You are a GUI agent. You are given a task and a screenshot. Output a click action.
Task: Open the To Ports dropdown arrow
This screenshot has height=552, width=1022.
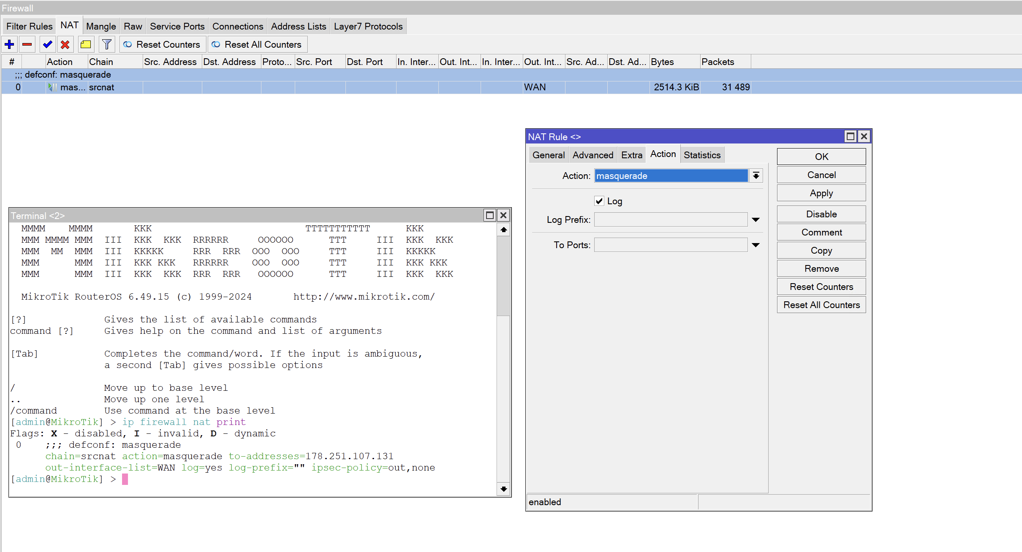point(756,245)
